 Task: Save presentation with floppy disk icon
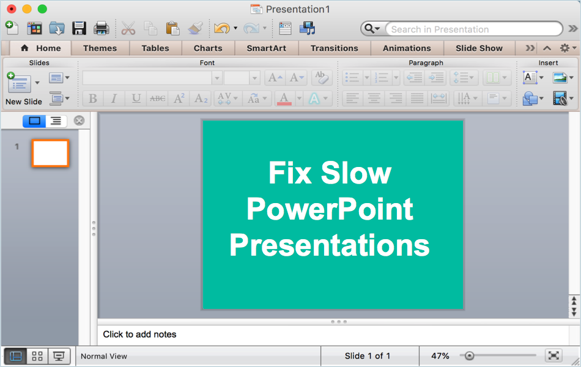[79, 28]
